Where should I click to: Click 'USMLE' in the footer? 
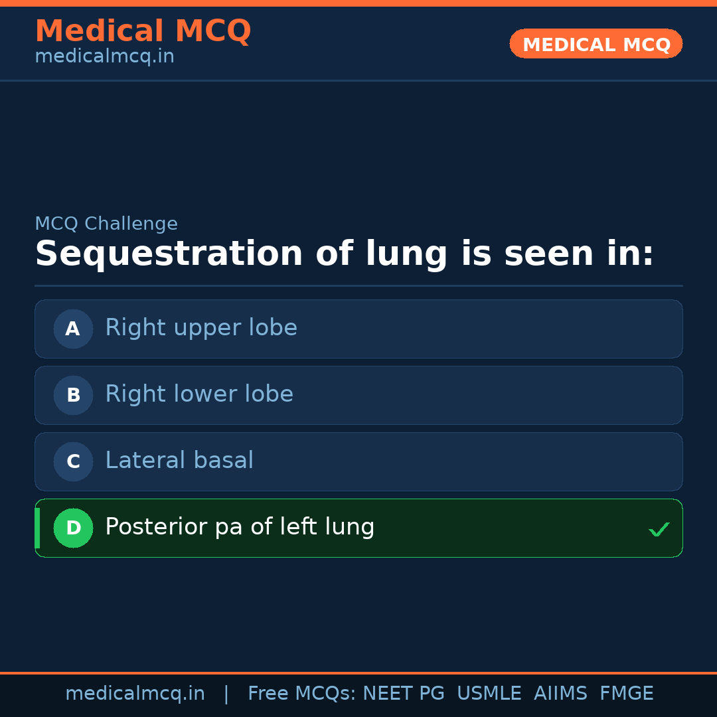click(x=489, y=694)
